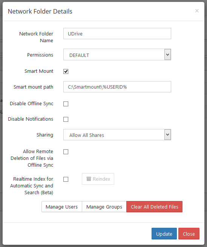The height and width of the screenshot is (247, 207).
Task: Enable Disable Offline Sync checkbox
Action: (66, 104)
